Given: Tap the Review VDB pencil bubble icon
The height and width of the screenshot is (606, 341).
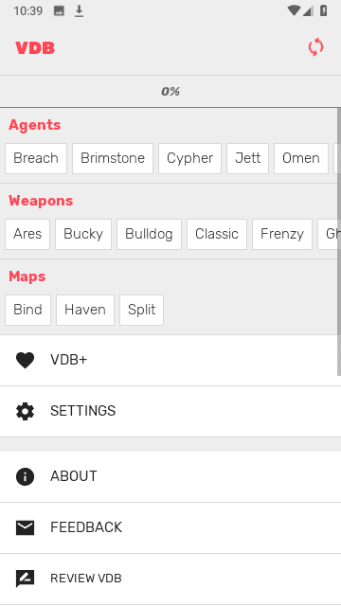Looking at the screenshot, I should point(26,579).
